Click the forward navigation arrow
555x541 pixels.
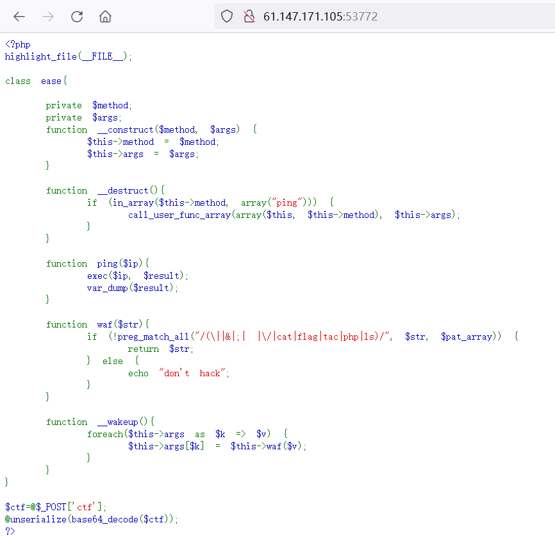tap(48, 16)
